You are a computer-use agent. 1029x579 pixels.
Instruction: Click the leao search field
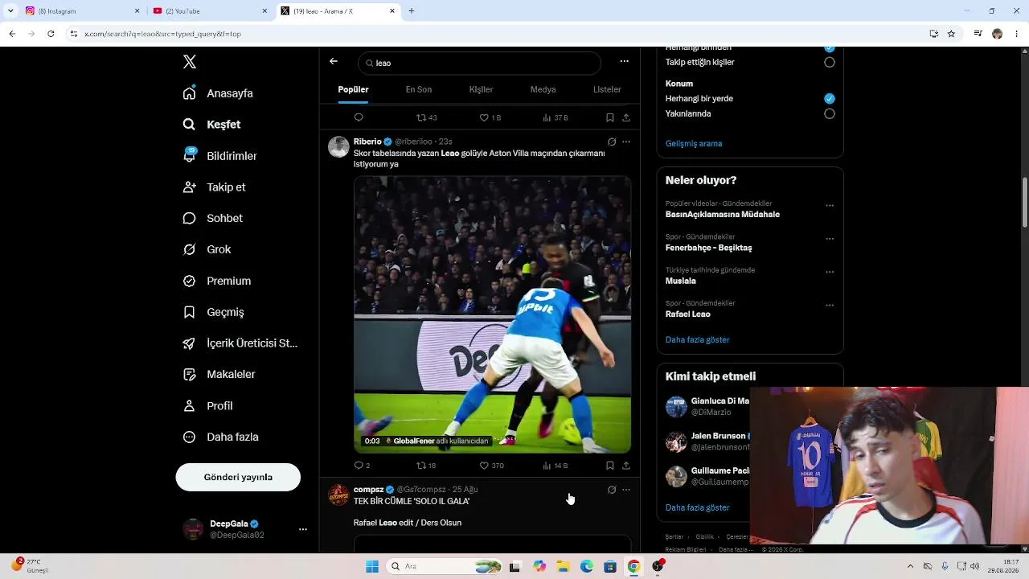point(479,63)
